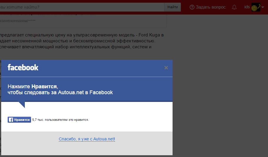This screenshot has height=157, width=268.
Task: Dismiss via 'Спасибо, я уже с Autoua.net!' link
Action: [87, 139]
